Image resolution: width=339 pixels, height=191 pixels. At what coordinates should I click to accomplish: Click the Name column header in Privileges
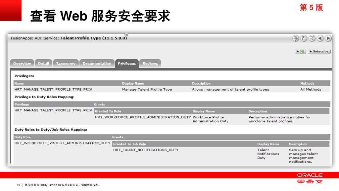coord(19,83)
